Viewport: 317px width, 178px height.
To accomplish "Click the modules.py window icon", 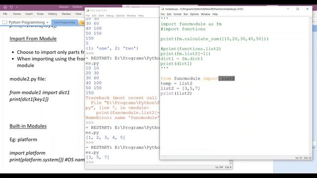I will coord(162,9).
